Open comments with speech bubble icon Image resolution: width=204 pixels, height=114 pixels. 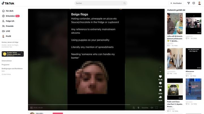click(160, 83)
